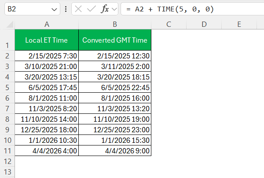
Task: Select column B header
Action: point(115,25)
